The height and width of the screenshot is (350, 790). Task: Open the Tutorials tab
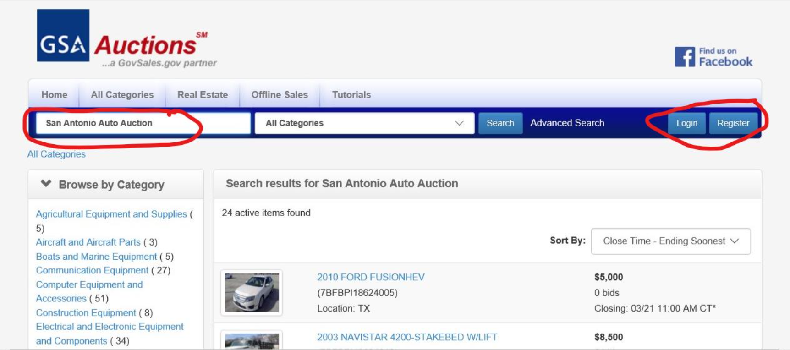pyautogui.click(x=351, y=95)
